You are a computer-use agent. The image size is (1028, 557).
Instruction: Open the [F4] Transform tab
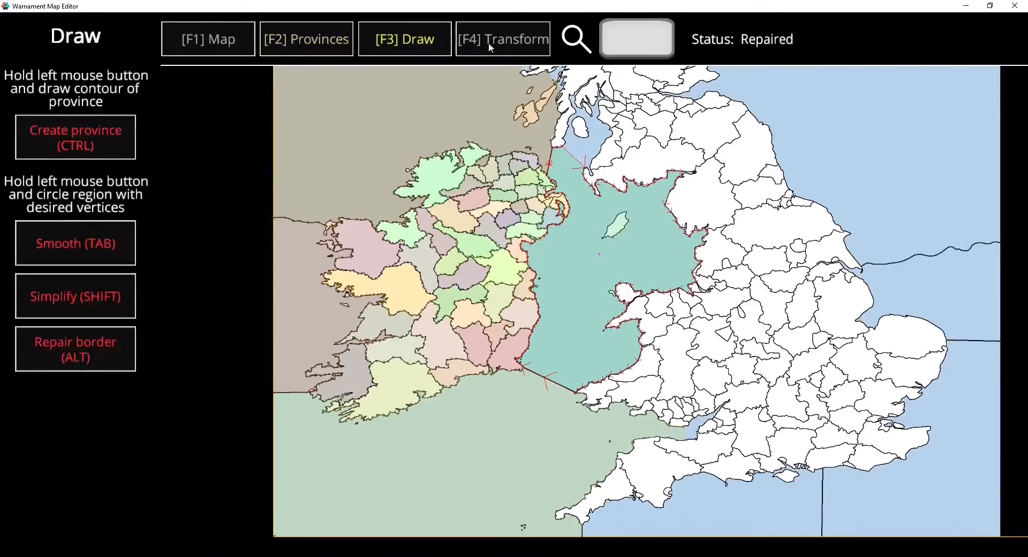(503, 39)
